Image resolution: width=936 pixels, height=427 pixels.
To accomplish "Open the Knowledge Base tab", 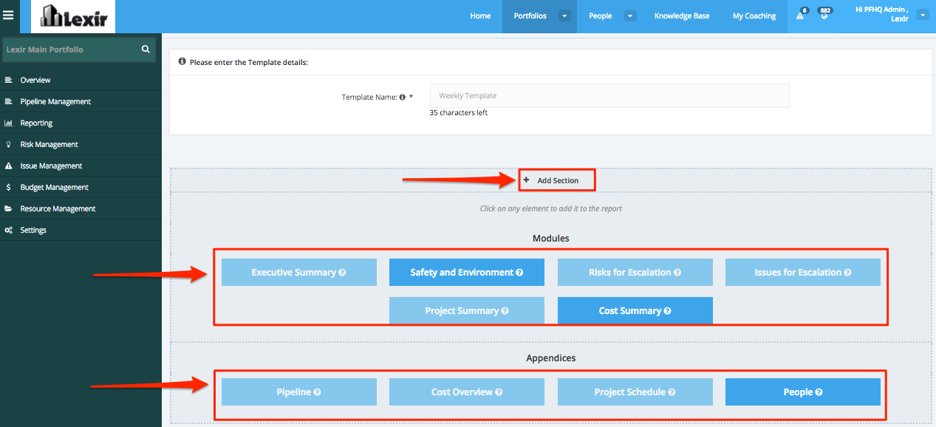I will [682, 16].
